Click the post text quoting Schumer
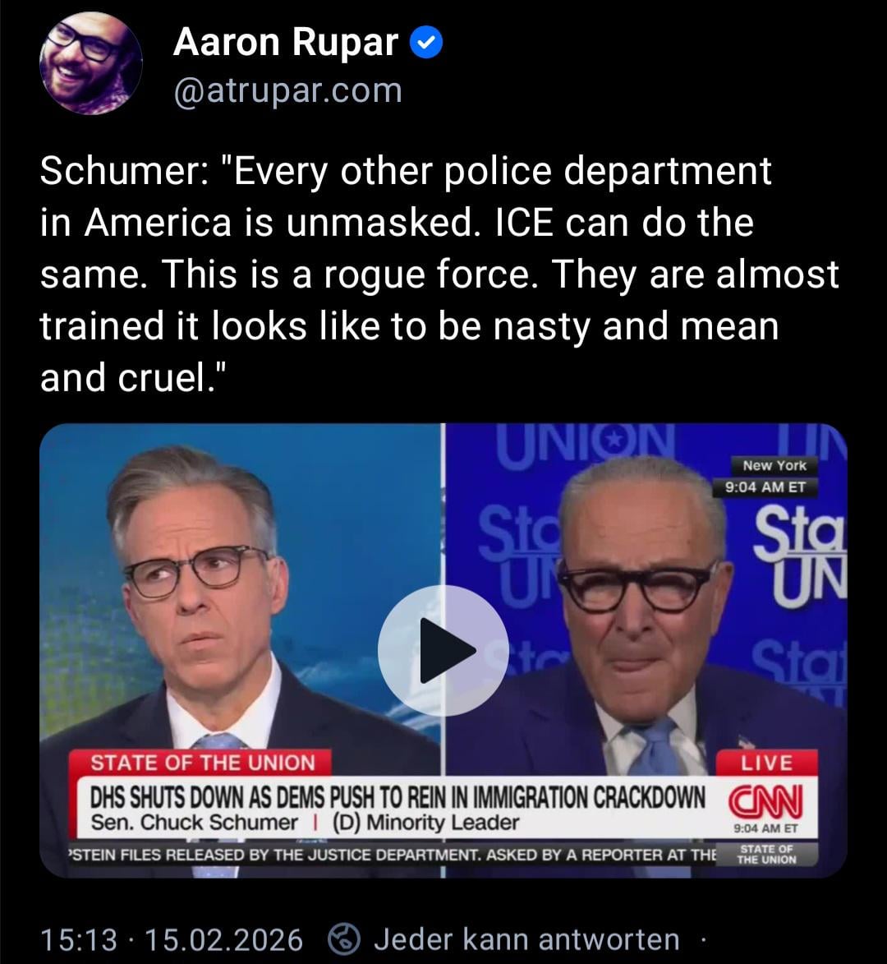Screen dimensions: 887x964 tap(439, 274)
